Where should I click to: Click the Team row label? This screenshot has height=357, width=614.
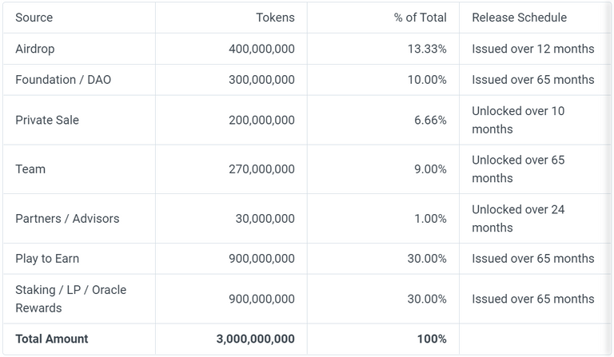(x=30, y=169)
